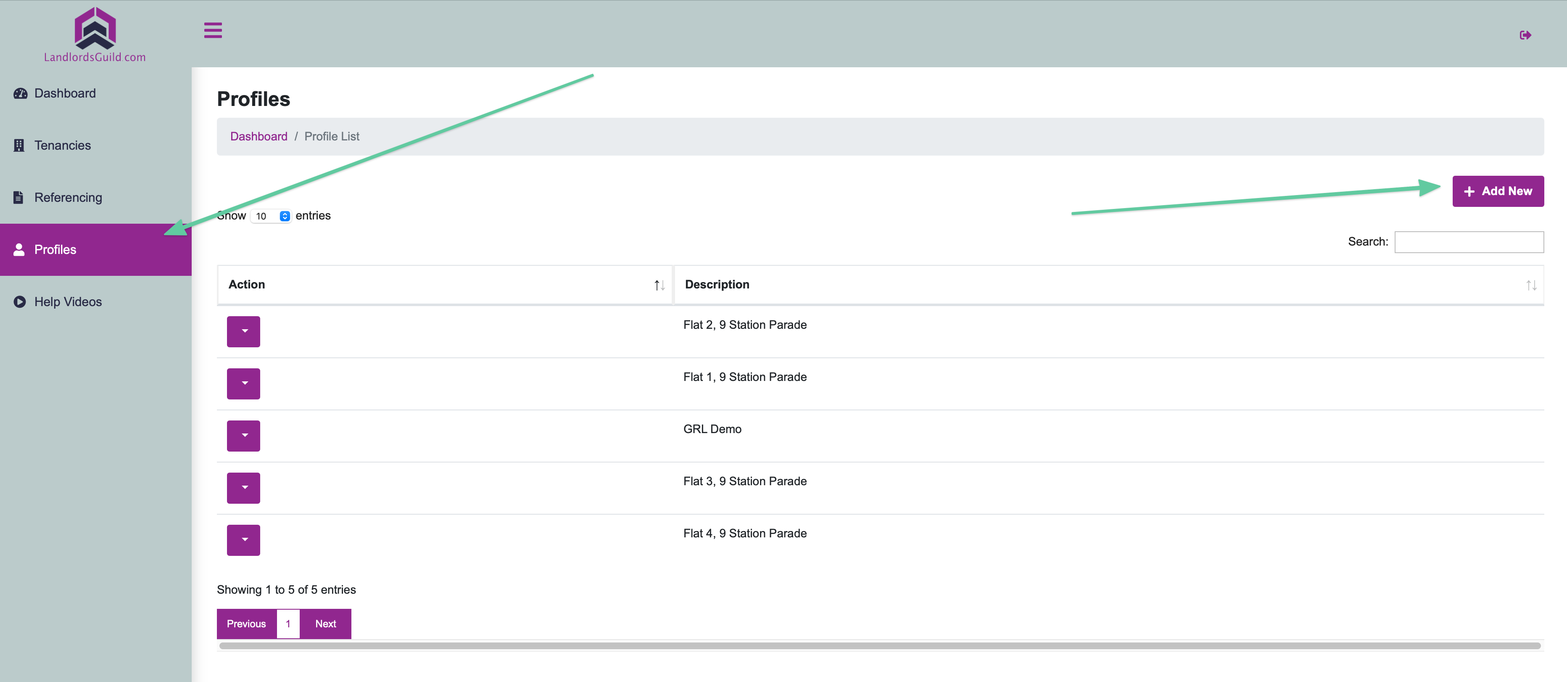Click the Profiles page heading
The width and height of the screenshot is (1567, 682).
pyautogui.click(x=253, y=99)
